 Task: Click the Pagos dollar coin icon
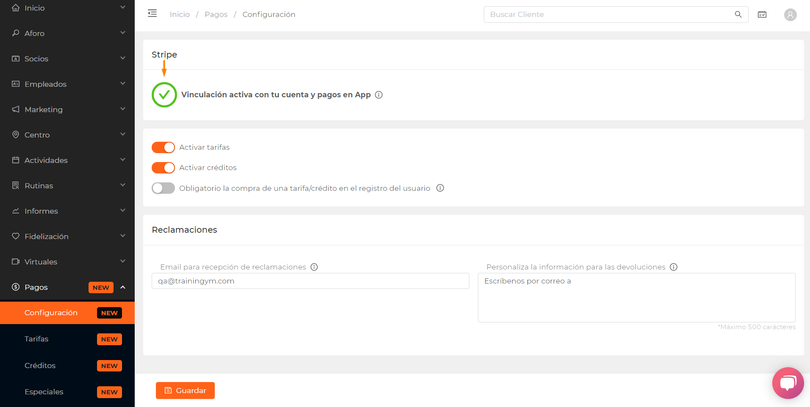pyautogui.click(x=16, y=287)
